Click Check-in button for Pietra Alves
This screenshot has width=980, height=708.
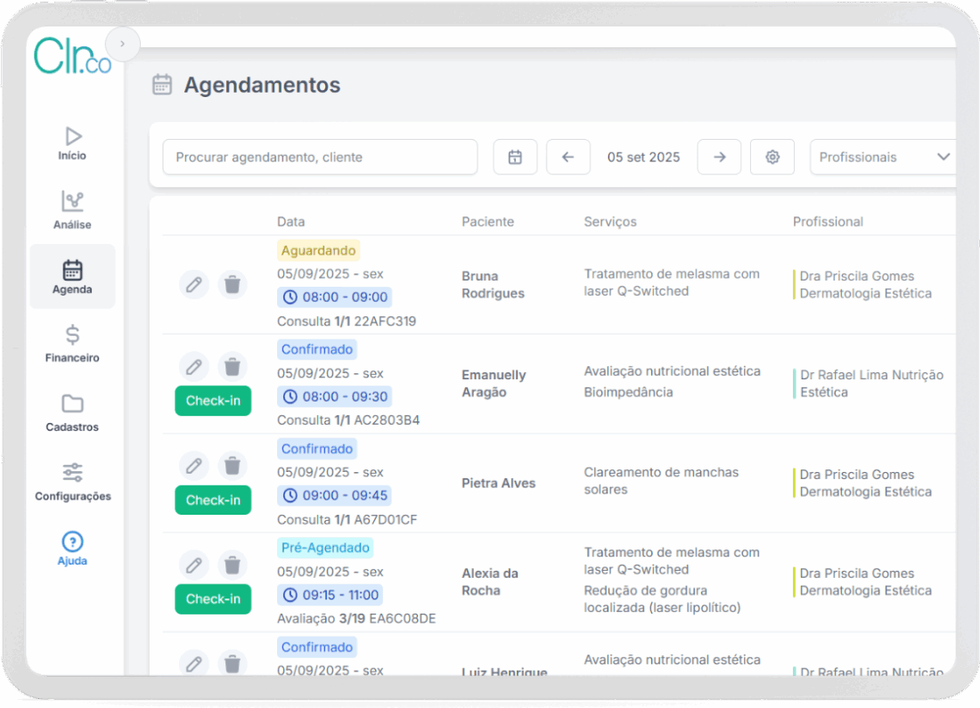(x=213, y=500)
